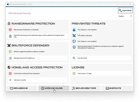Open the Working Hours tab

click(x=54, y=88)
